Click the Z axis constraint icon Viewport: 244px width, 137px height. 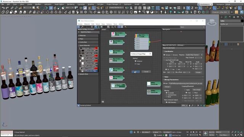point(192,8)
